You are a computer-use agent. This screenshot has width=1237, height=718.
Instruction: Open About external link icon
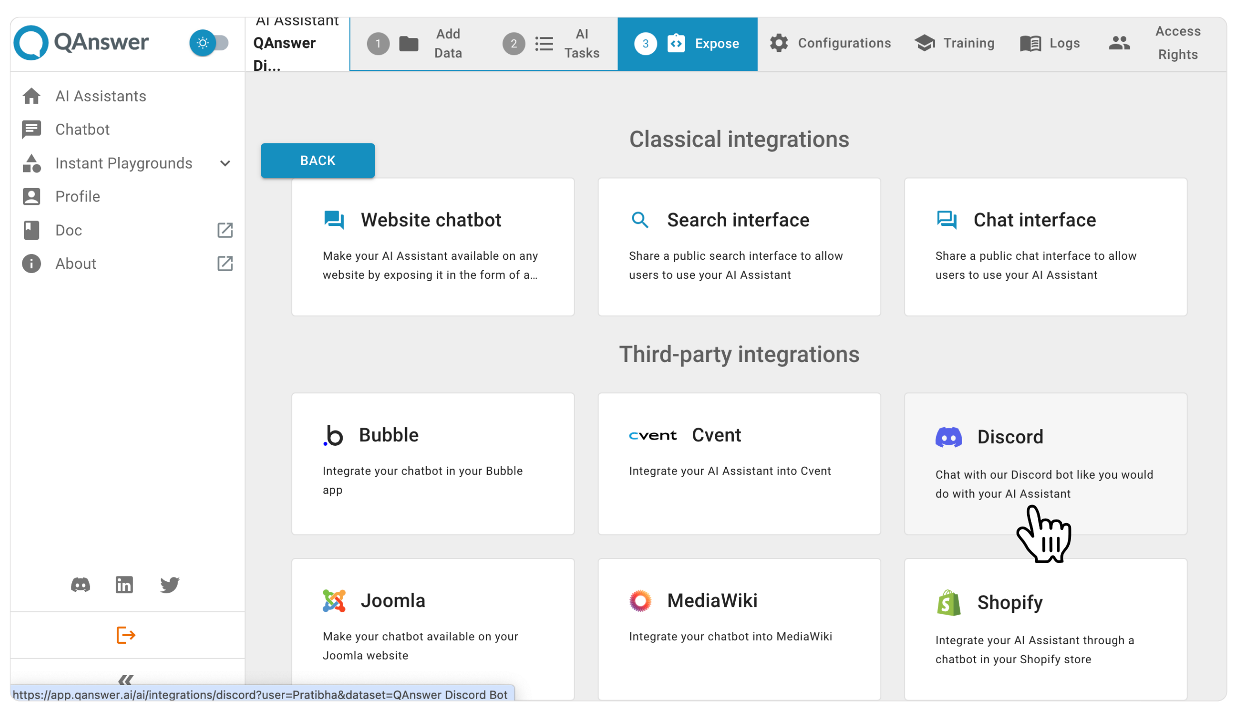225,263
